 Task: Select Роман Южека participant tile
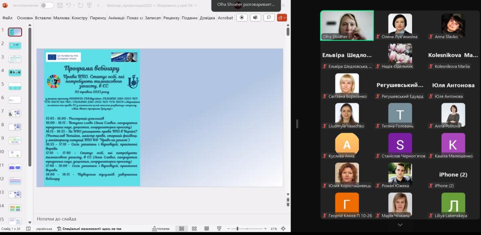pyautogui.click(x=400, y=175)
